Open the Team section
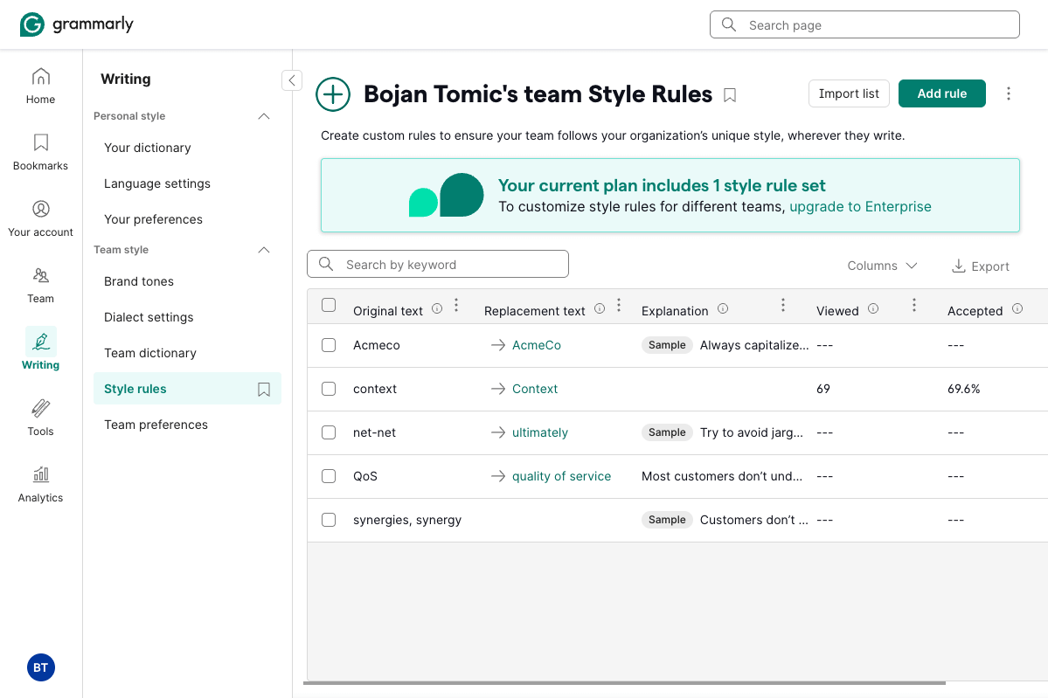The image size is (1048, 698). click(x=40, y=284)
